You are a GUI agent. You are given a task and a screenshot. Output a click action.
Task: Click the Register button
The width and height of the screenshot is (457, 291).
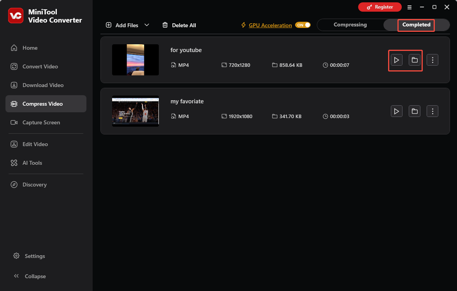[380, 7]
